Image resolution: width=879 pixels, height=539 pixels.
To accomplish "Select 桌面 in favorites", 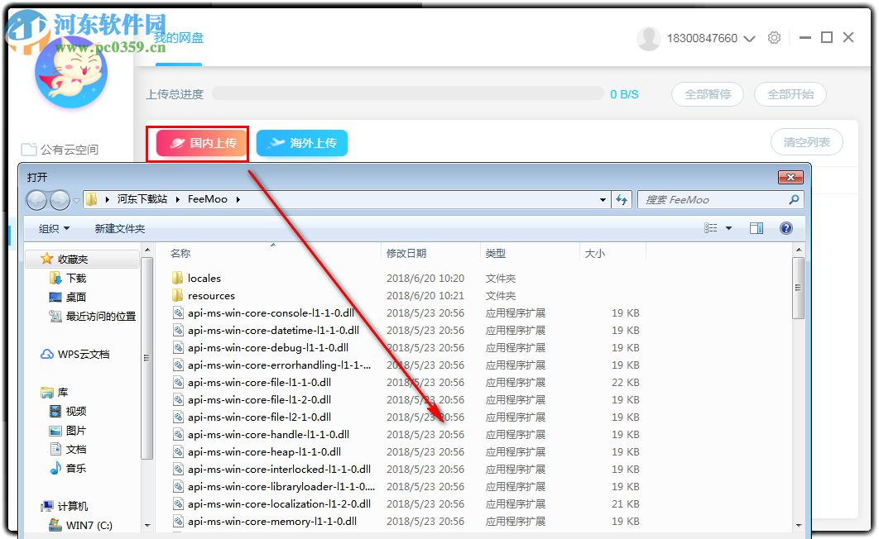I will 68,298.
